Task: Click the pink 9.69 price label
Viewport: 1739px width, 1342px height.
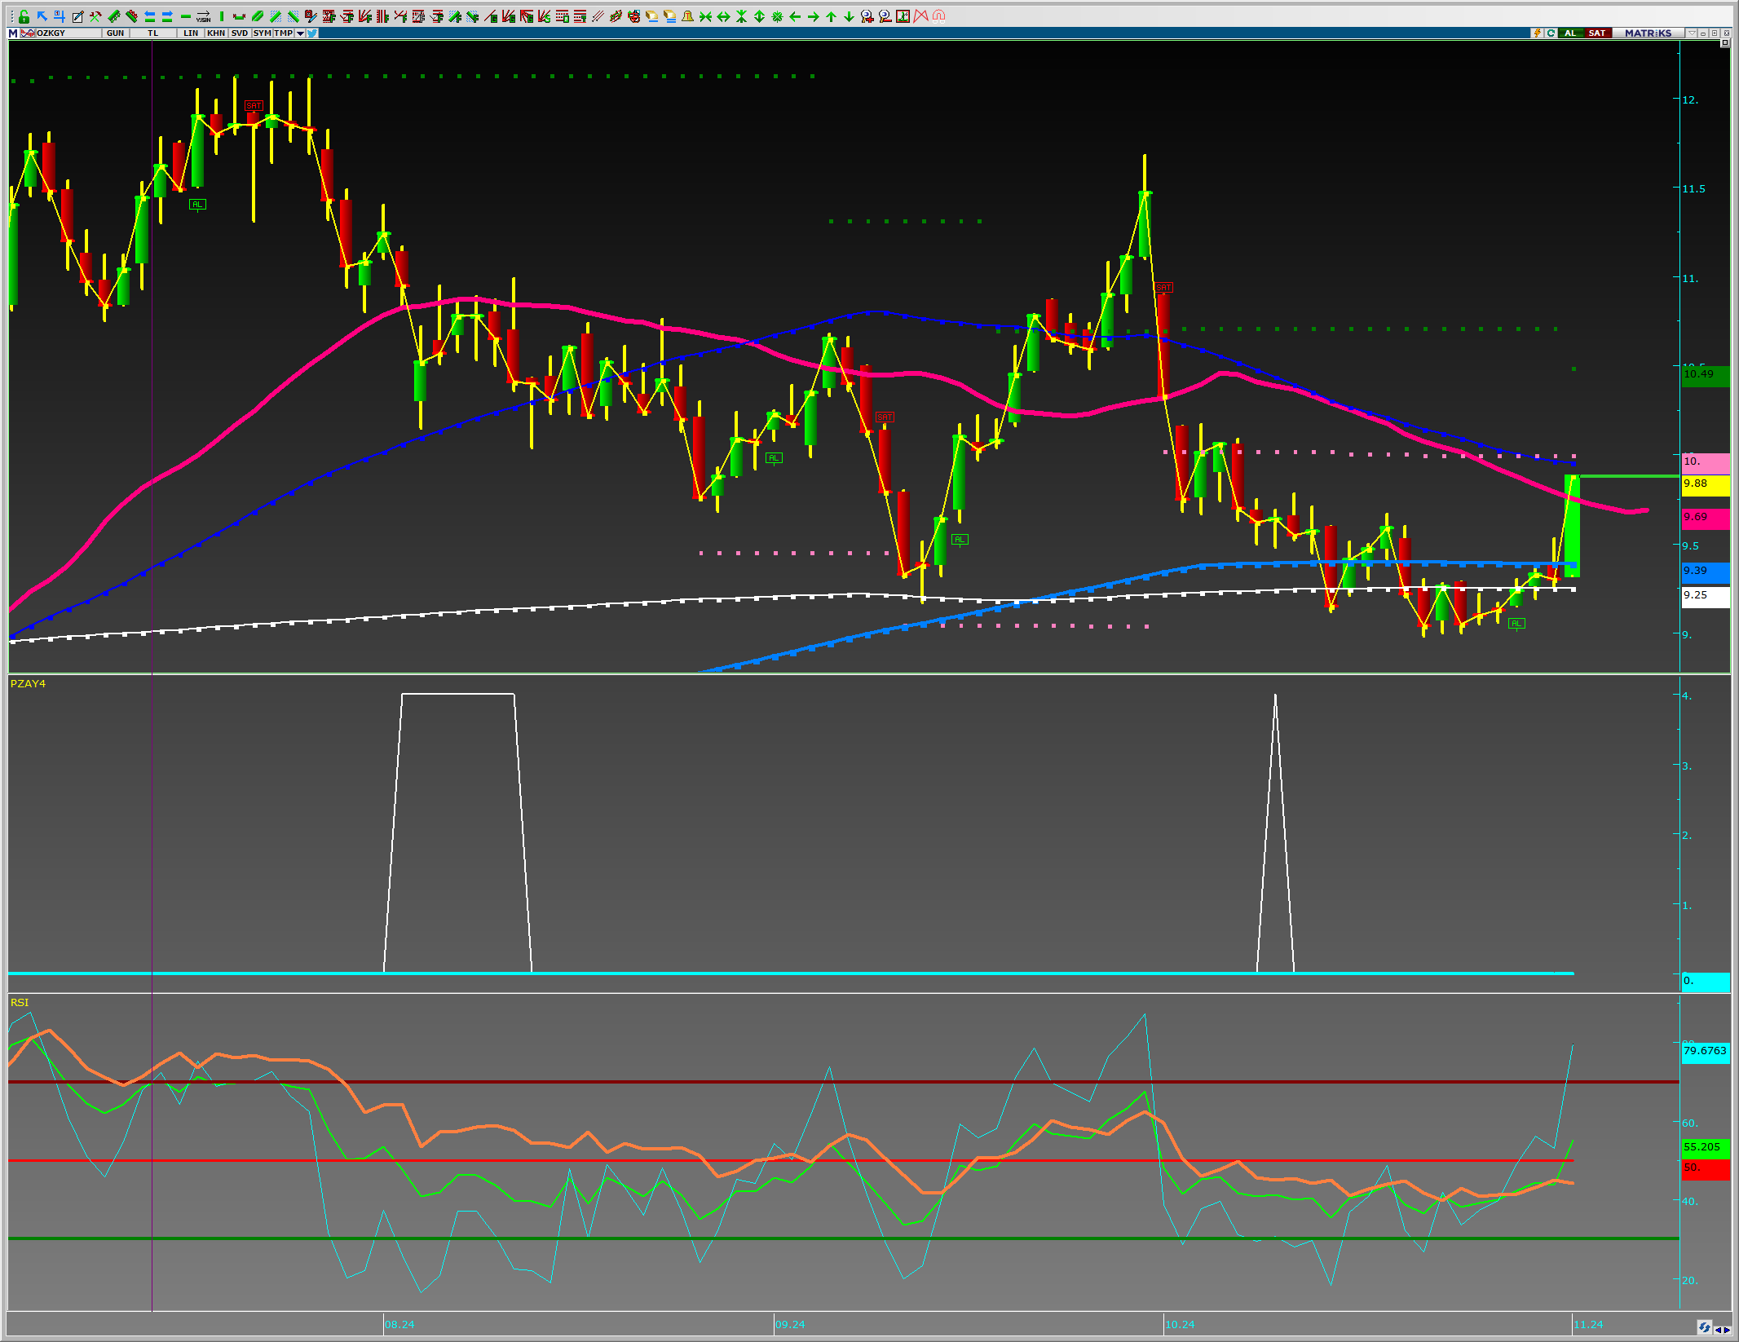Action: tap(1705, 518)
